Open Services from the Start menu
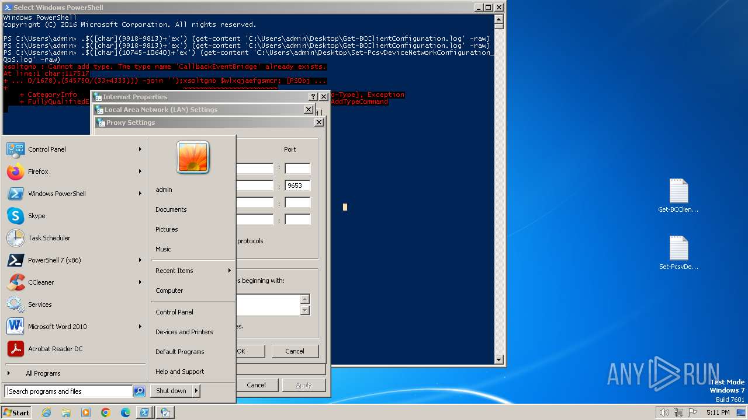 pyautogui.click(x=74, y=304)
